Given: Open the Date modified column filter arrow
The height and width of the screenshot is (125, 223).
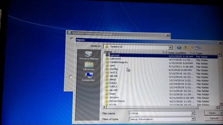Looking at the screenshot, I should [x=193, y=53].
